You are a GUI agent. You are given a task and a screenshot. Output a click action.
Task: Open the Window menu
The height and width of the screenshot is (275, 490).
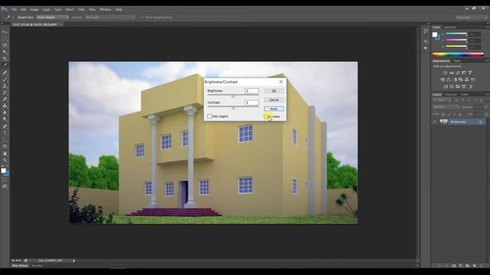click(x=106, y=10)
